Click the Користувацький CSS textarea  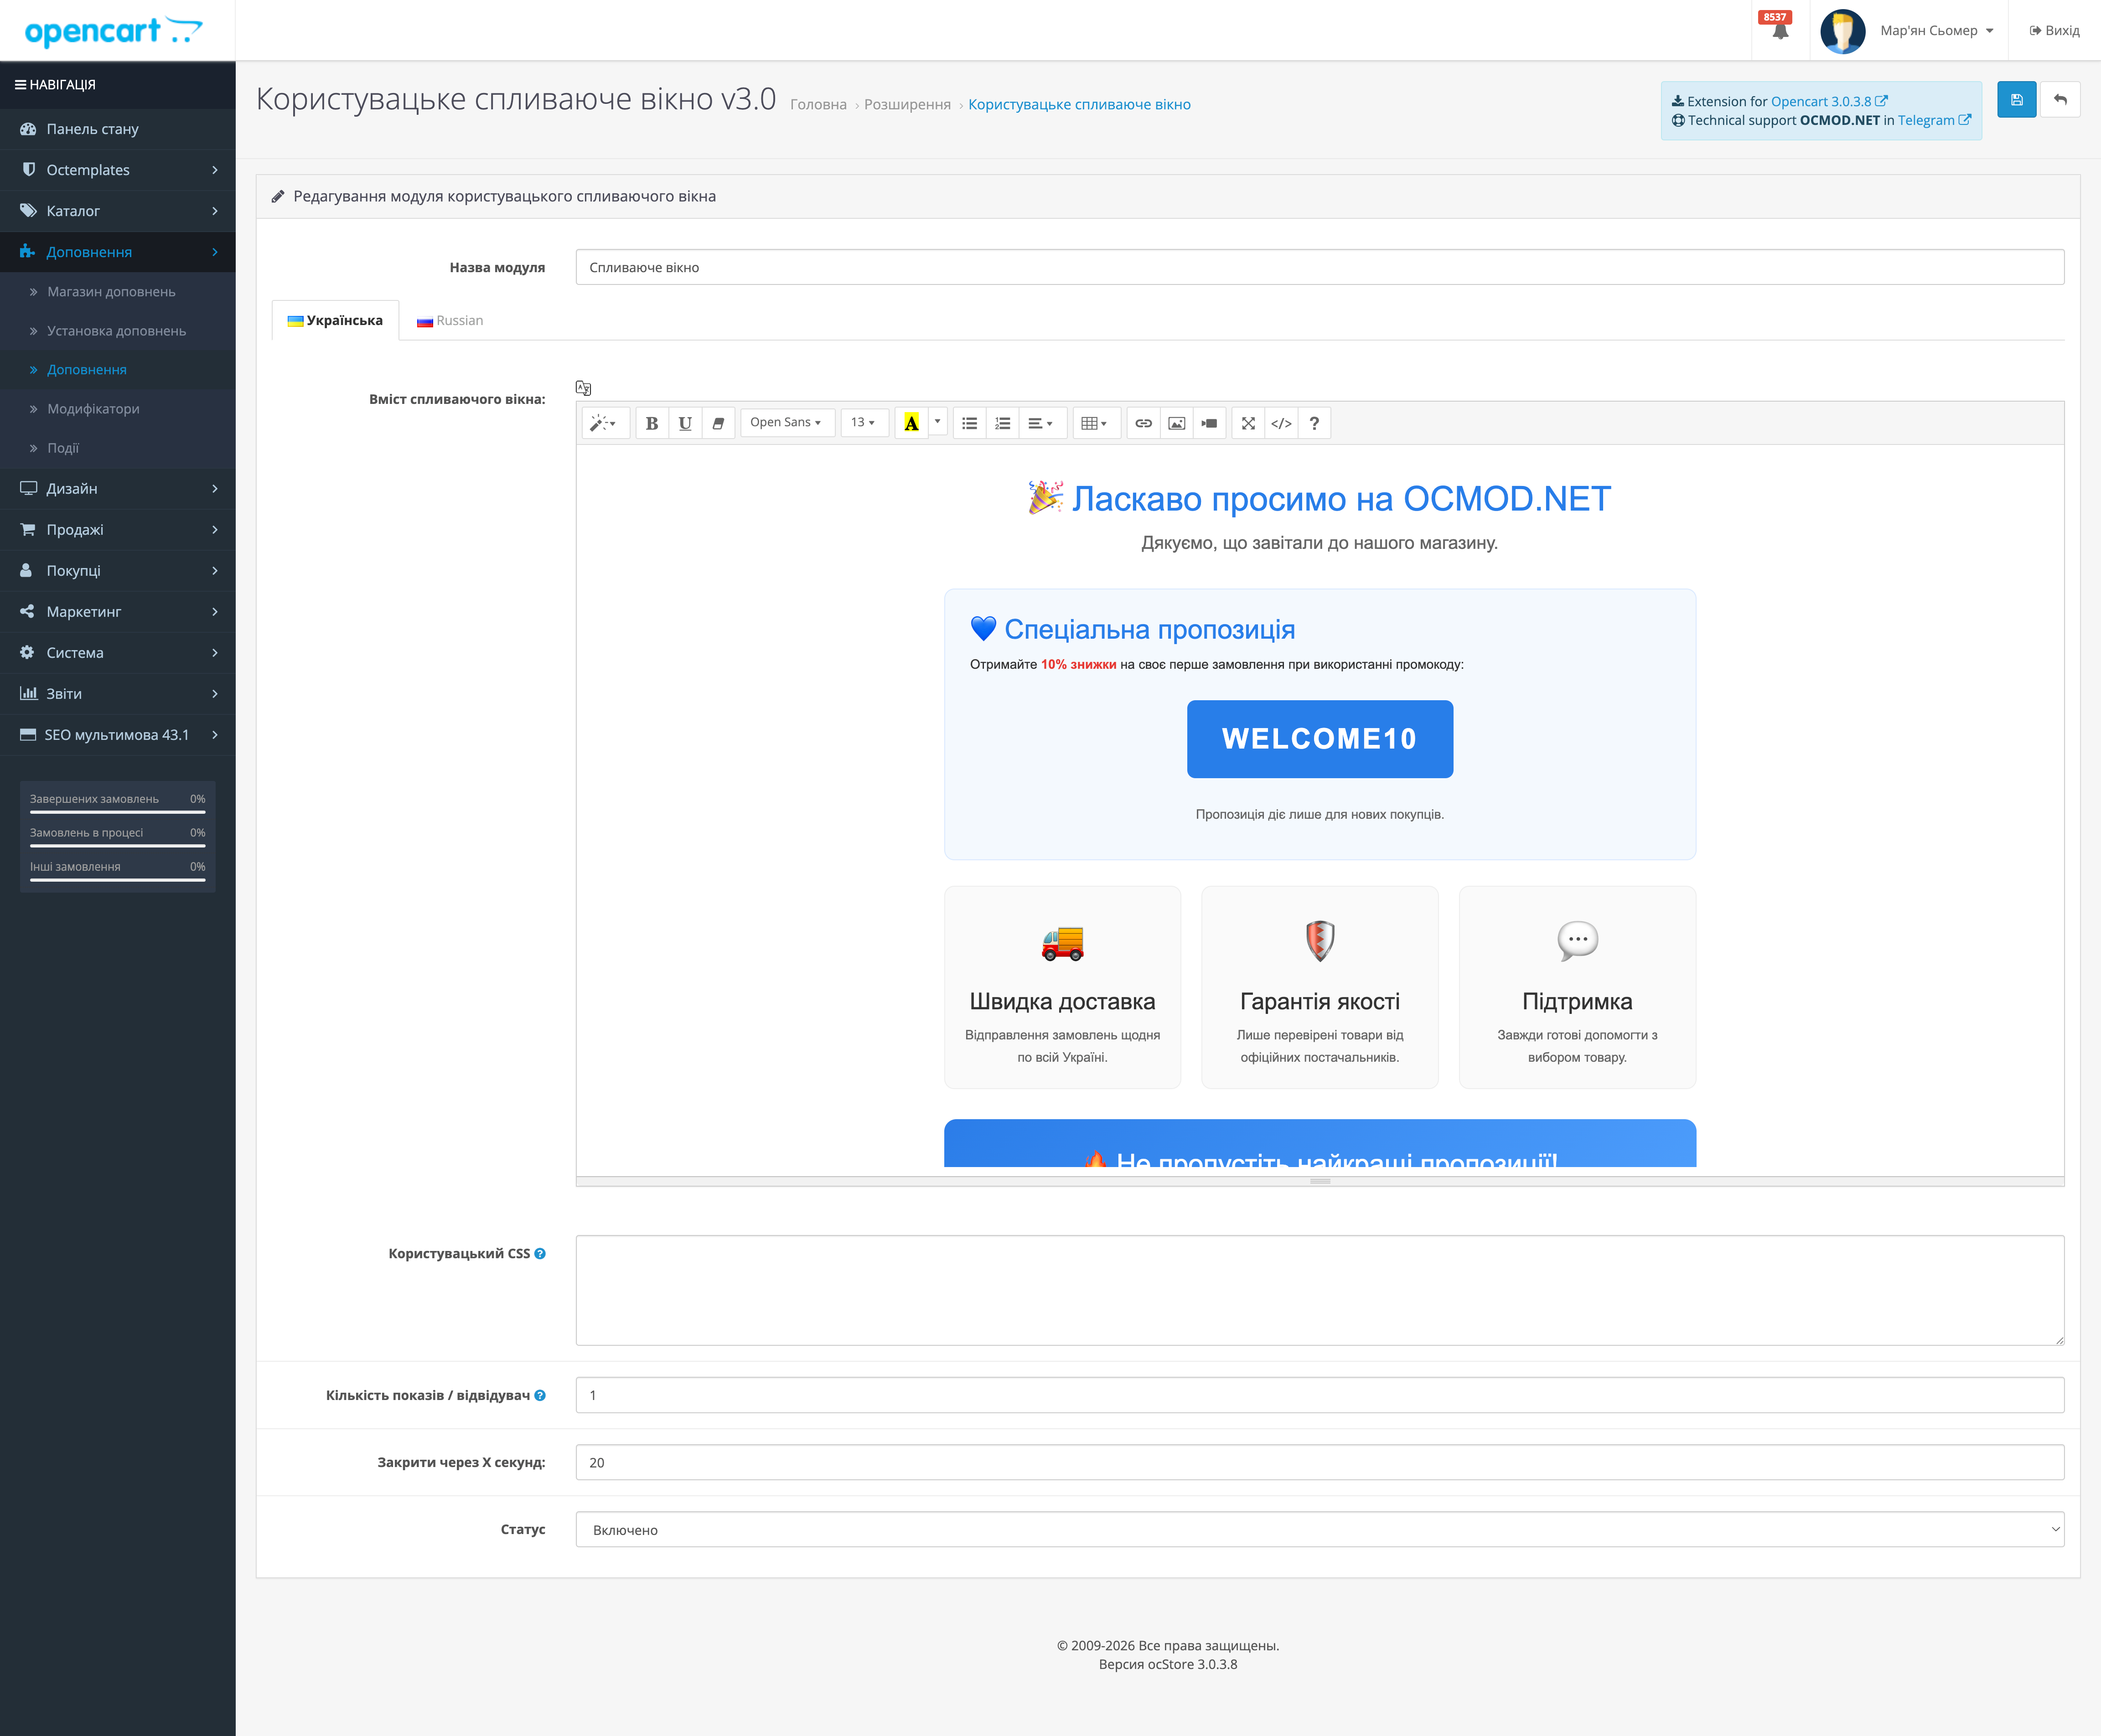(1320, 1290)
